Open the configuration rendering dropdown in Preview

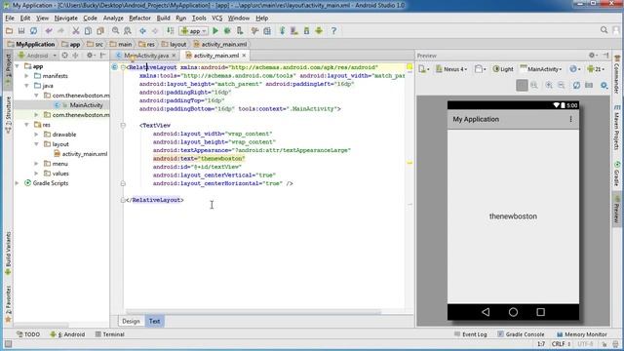click(x=424, y=69)
